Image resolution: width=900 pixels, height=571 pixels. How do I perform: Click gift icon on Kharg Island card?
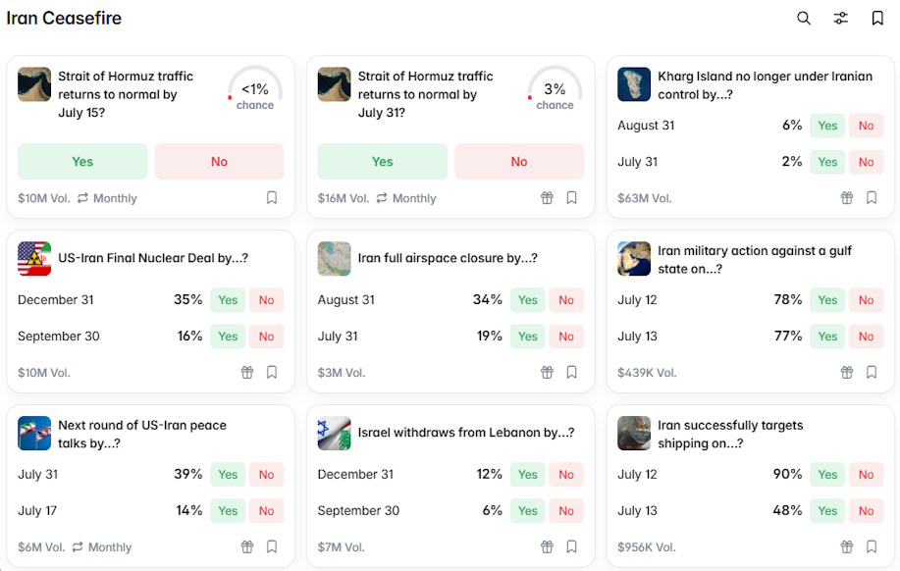847,198
